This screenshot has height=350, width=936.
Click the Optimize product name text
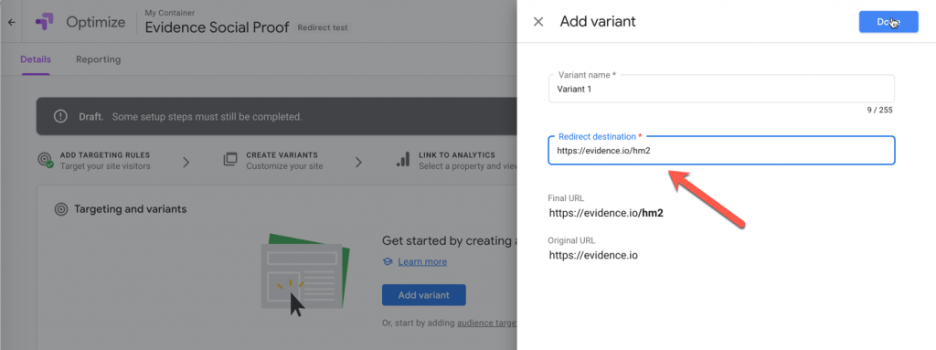pyautogui.click(x=95, y=22)
